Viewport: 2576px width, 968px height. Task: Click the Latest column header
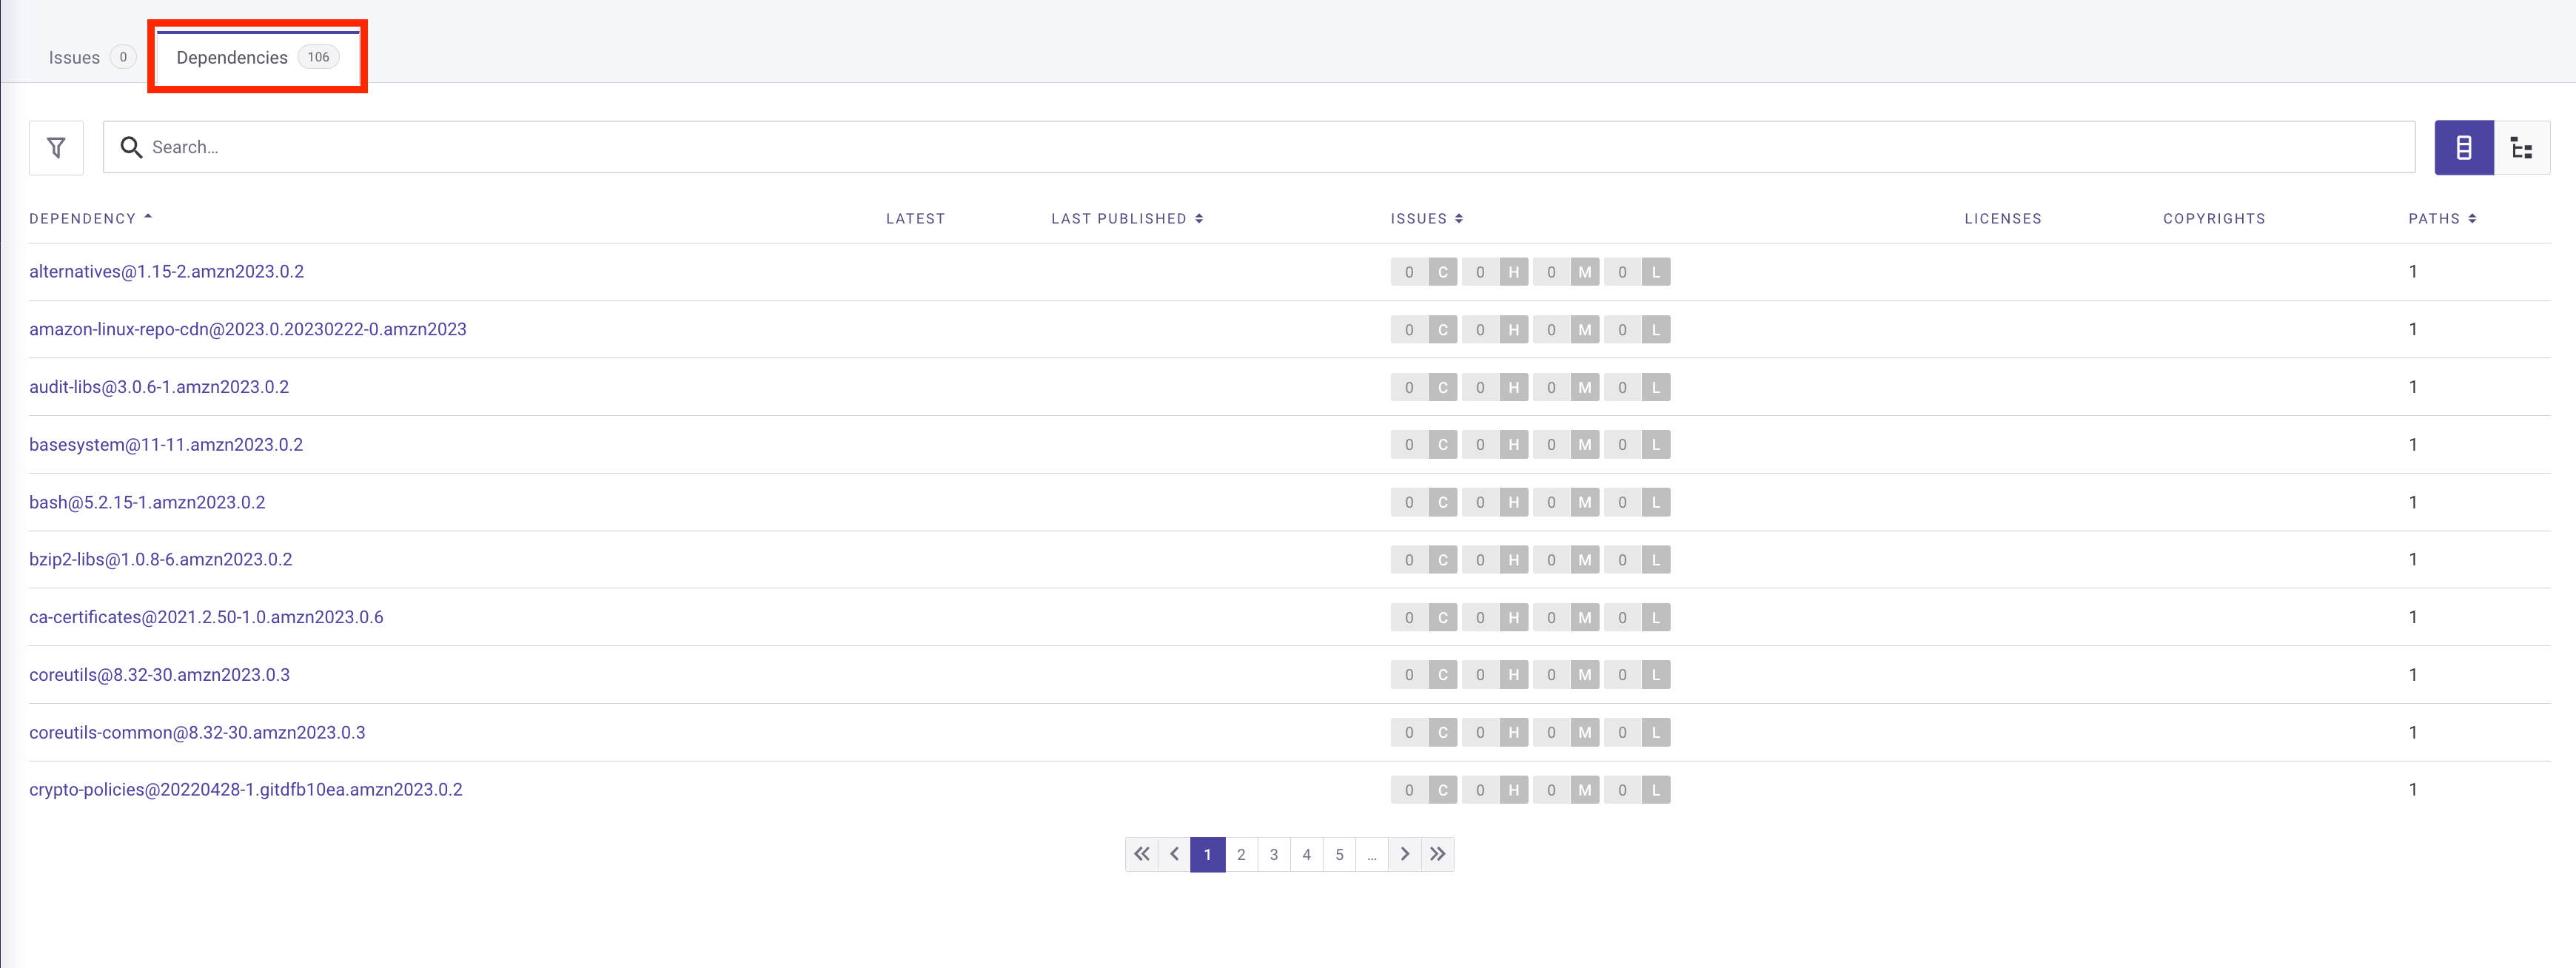pos(915,219)
